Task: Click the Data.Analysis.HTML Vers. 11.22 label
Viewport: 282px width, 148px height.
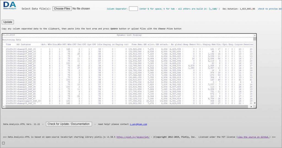Action: [x=21, y=124]
